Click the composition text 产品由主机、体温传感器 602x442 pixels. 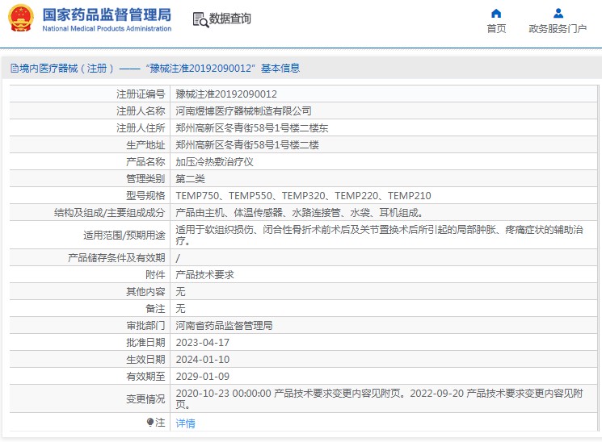point(300,213)
